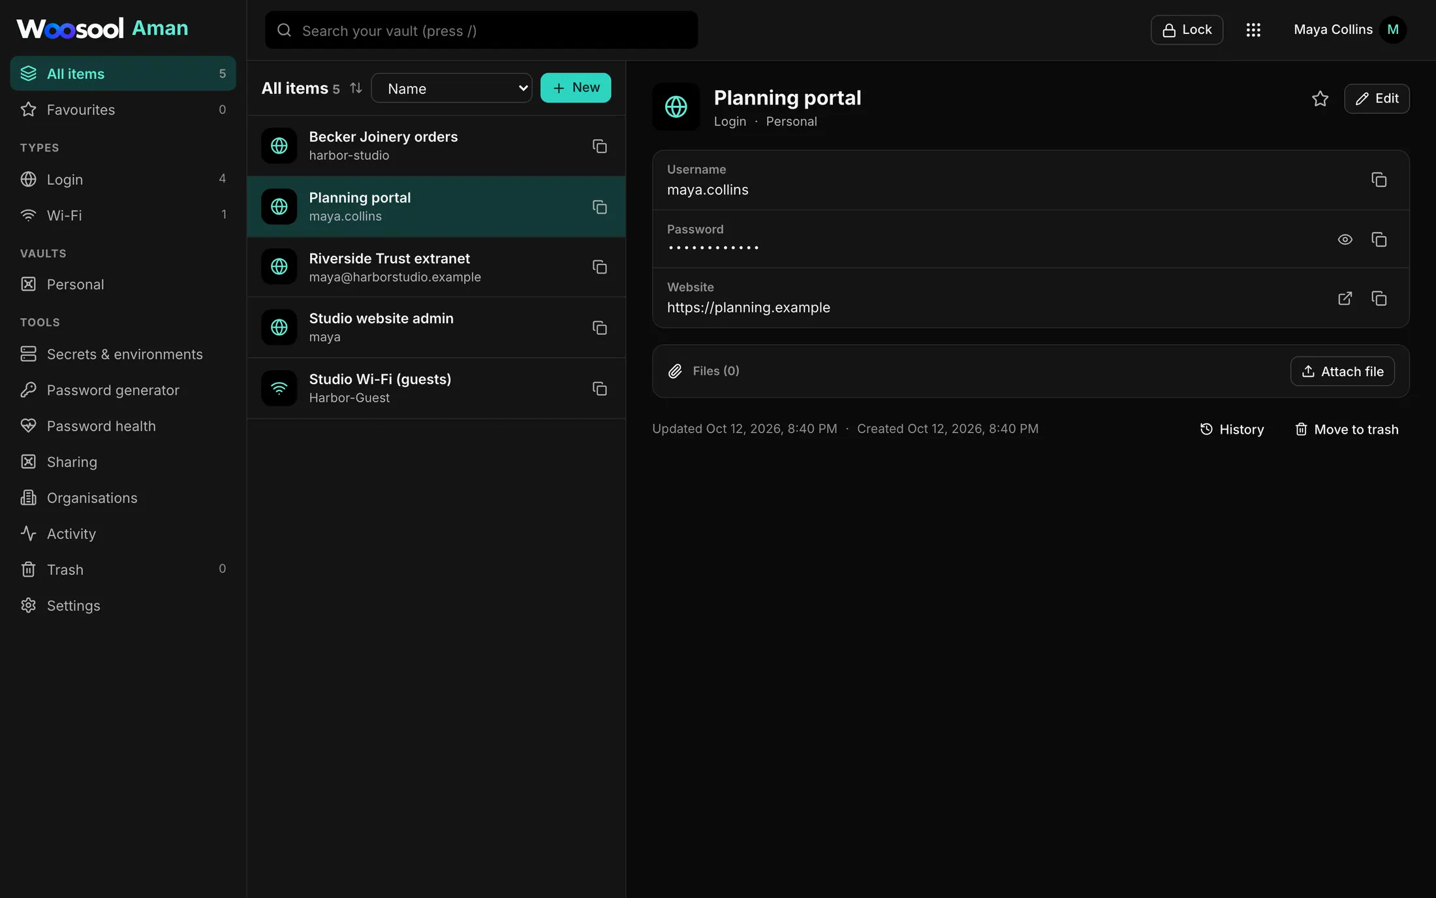Open planning.example website in new tab
The height and width of the screenshot is (898, 1436).
[1345, 298]
